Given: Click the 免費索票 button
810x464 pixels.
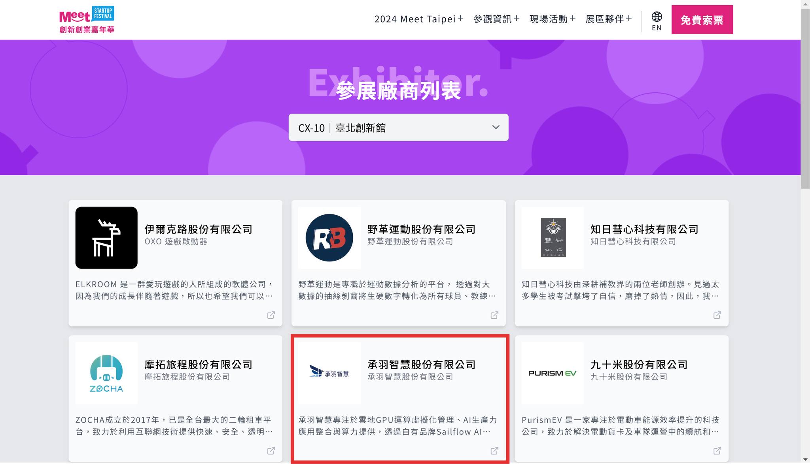Looking at the screenshot, I should [x=702, y=19].
